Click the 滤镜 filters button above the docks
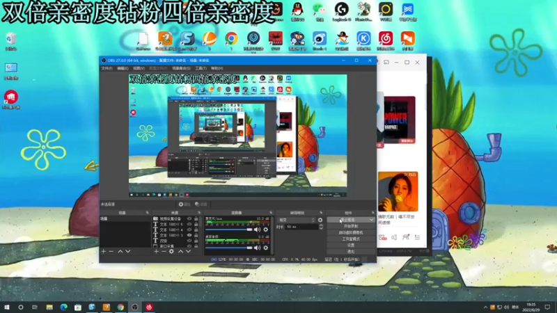Viewport: 557px width, 313px height. 201,204
